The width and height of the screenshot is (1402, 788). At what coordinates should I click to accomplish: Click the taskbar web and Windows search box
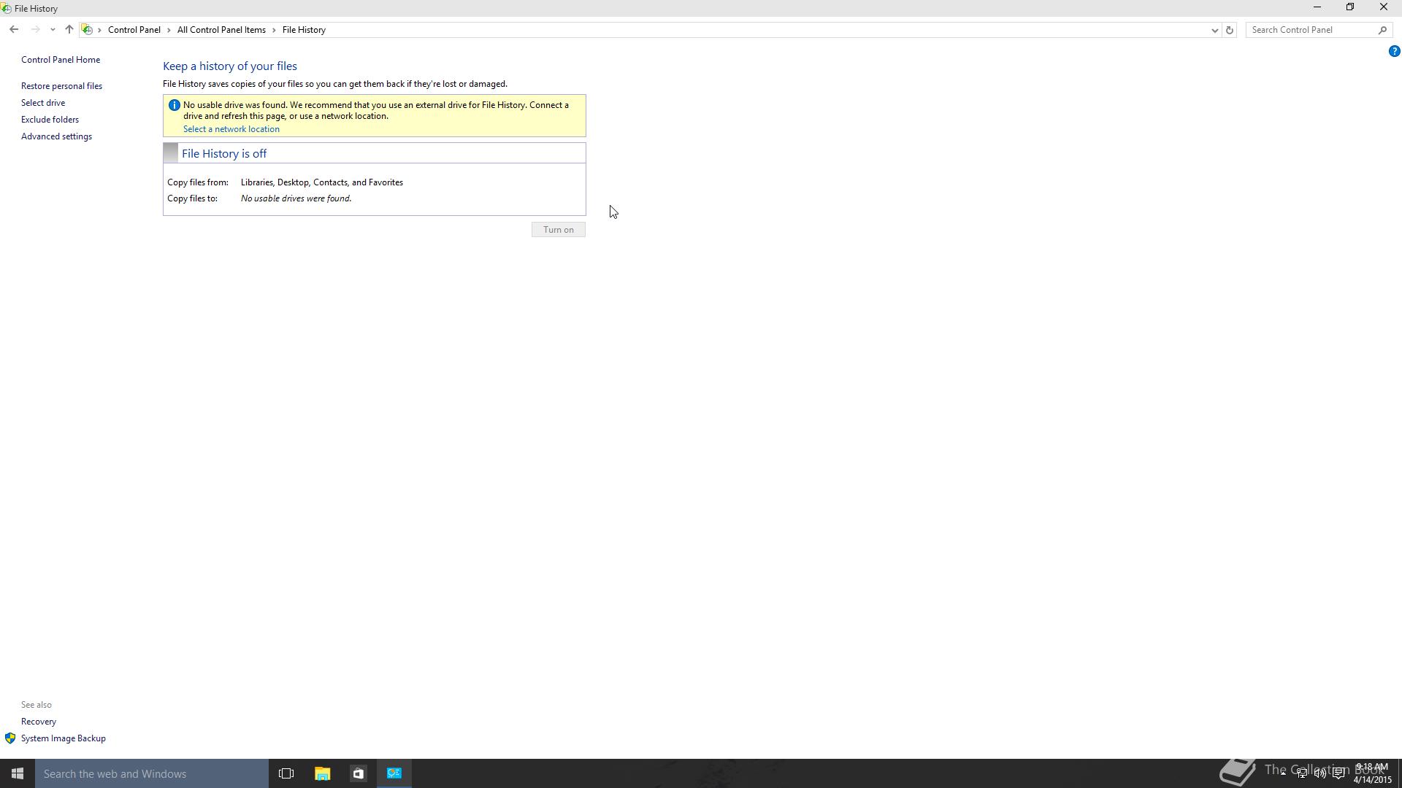click(x=152, y=773)
